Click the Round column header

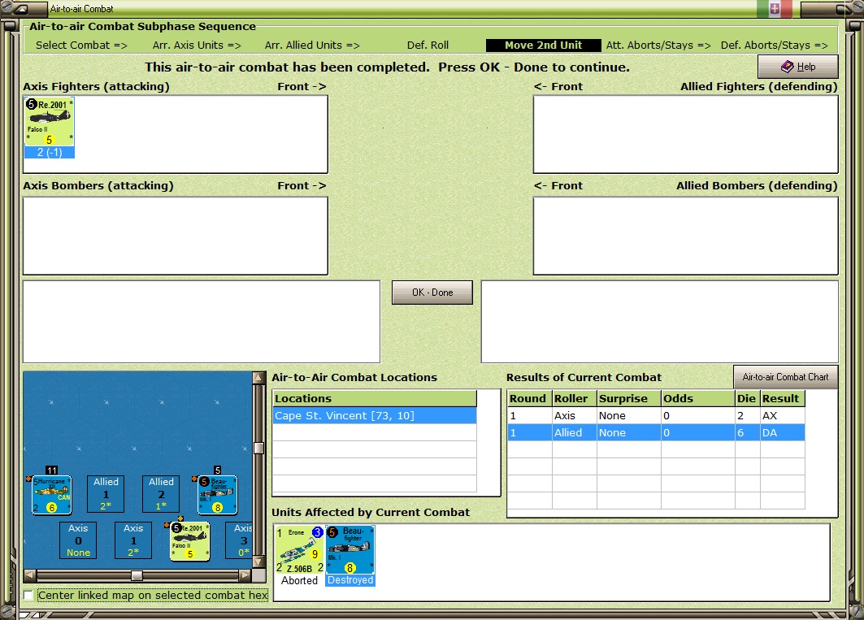pyautogui.click(x=529, y=398)
